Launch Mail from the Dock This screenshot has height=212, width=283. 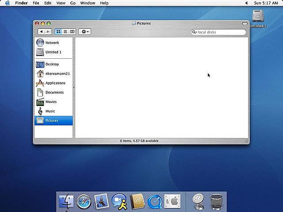pyautogui.click(x=102, y=201)
